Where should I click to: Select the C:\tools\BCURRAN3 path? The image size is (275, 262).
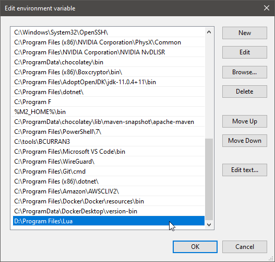108,142
